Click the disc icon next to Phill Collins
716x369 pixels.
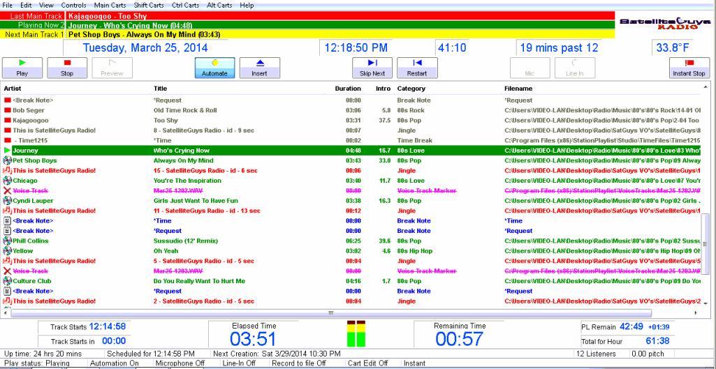(x=7, y=241)
